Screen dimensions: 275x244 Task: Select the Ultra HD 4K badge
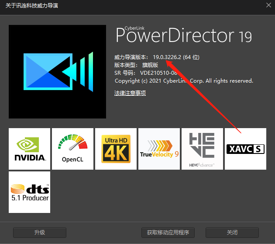[x=116, y=149]
